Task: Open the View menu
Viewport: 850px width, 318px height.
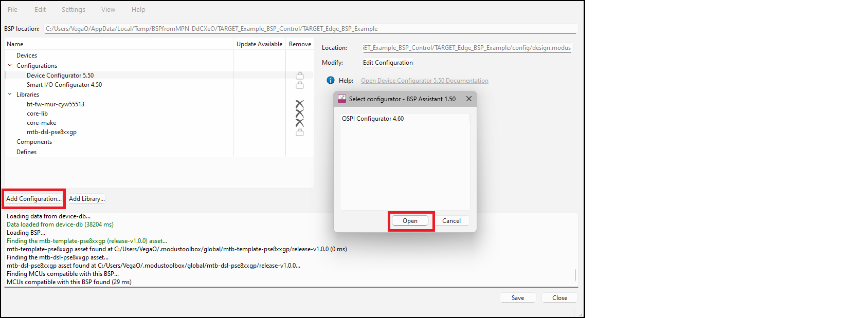Action: [x=108, y=10]
